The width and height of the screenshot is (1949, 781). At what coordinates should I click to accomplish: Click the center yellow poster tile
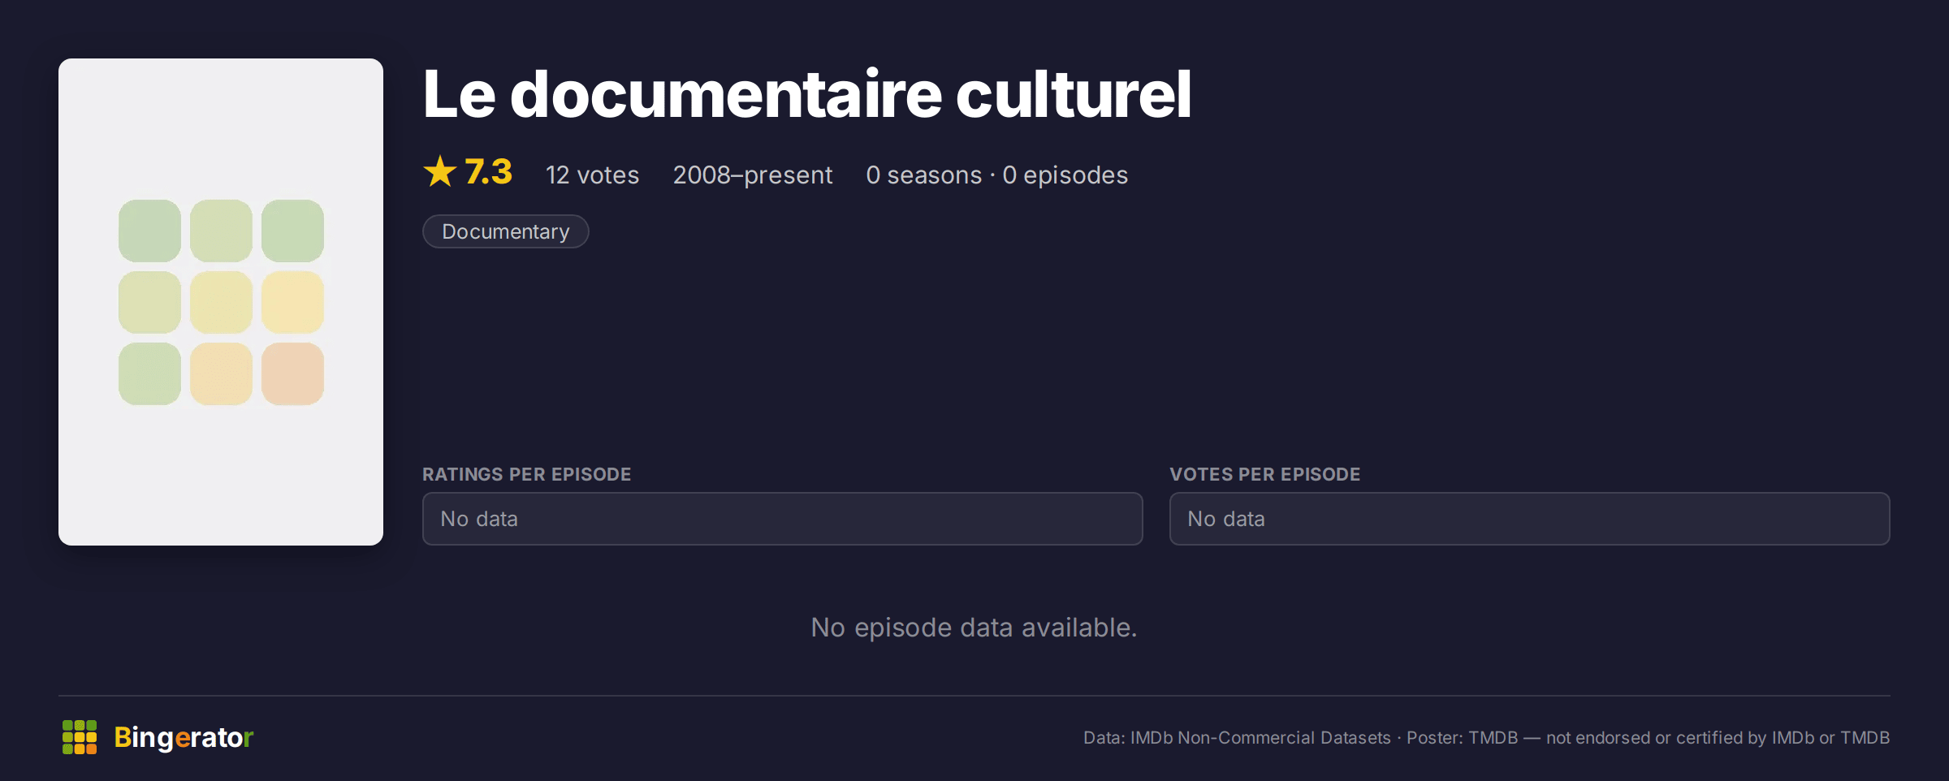(x=221, y=302)
